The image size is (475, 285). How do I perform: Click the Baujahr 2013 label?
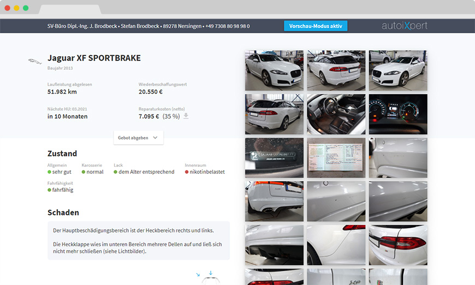[x=60, y=68]
